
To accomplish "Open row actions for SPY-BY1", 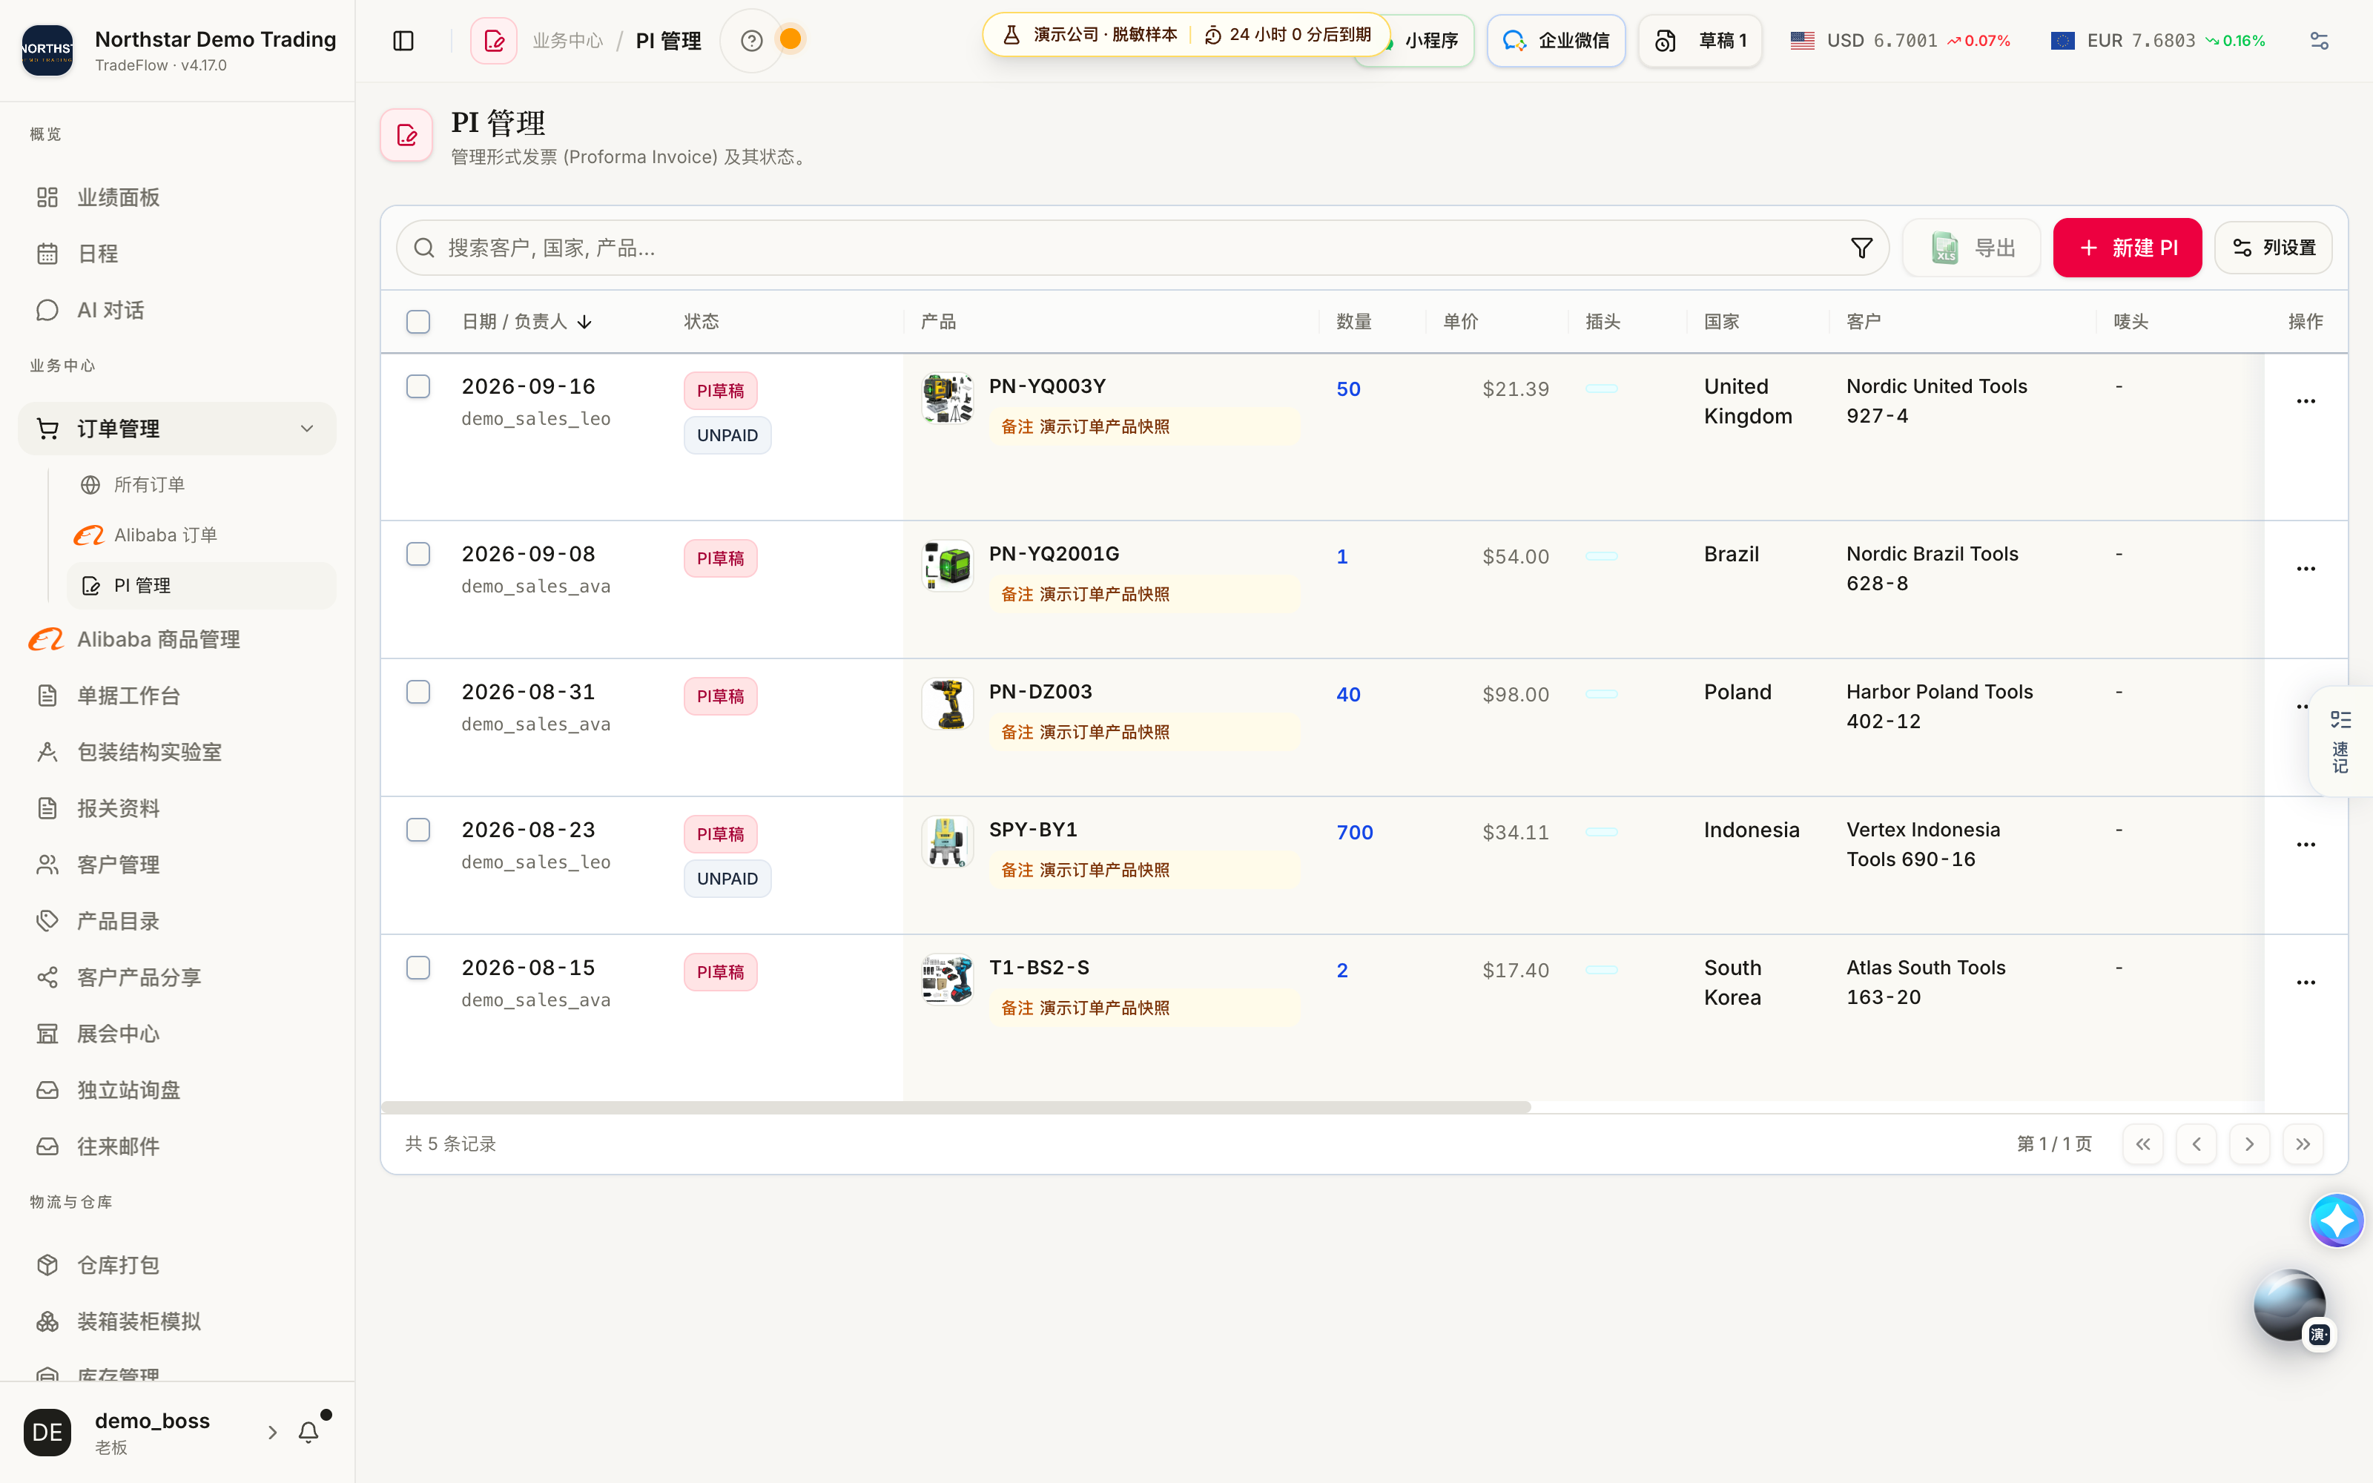I will click(2306, 845).
